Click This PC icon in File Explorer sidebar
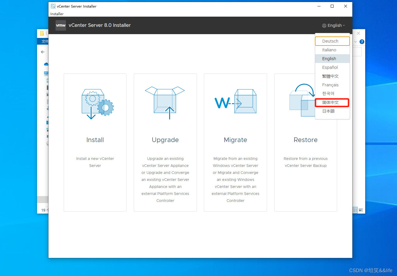Viewport: 397px width, 276px height. click(46, 73)
